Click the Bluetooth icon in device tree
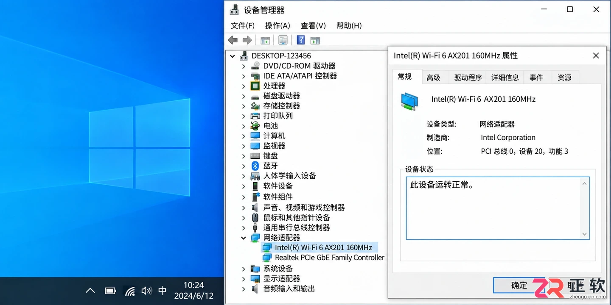Image resolution: width=611 pixels, height=305 pixels. point(255,166)
